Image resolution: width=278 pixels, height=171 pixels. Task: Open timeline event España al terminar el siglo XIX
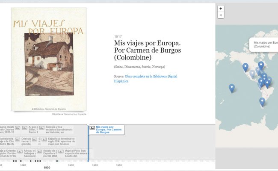(x=62, y=141)
